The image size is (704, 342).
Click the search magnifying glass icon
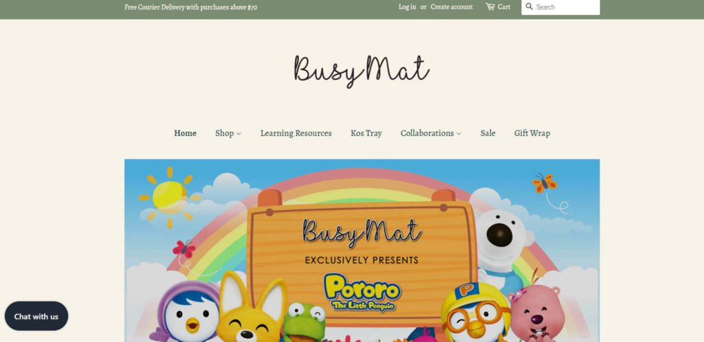click(x=529, y=7)
